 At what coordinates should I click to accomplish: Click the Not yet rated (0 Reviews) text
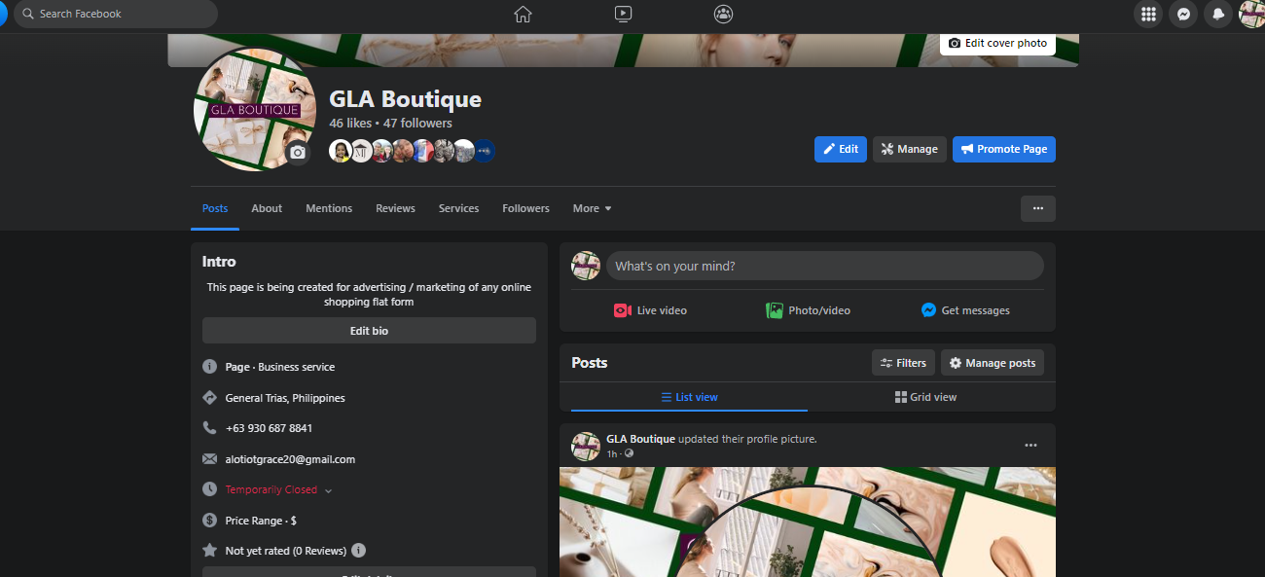[285, 551]
